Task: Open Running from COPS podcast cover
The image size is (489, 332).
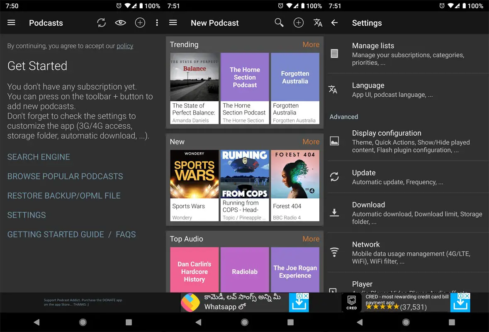Action: coord(245,174)
